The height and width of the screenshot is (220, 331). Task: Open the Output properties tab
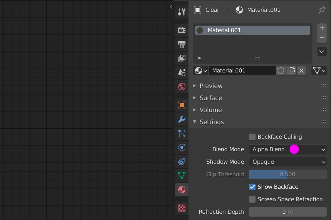(182, 44)
